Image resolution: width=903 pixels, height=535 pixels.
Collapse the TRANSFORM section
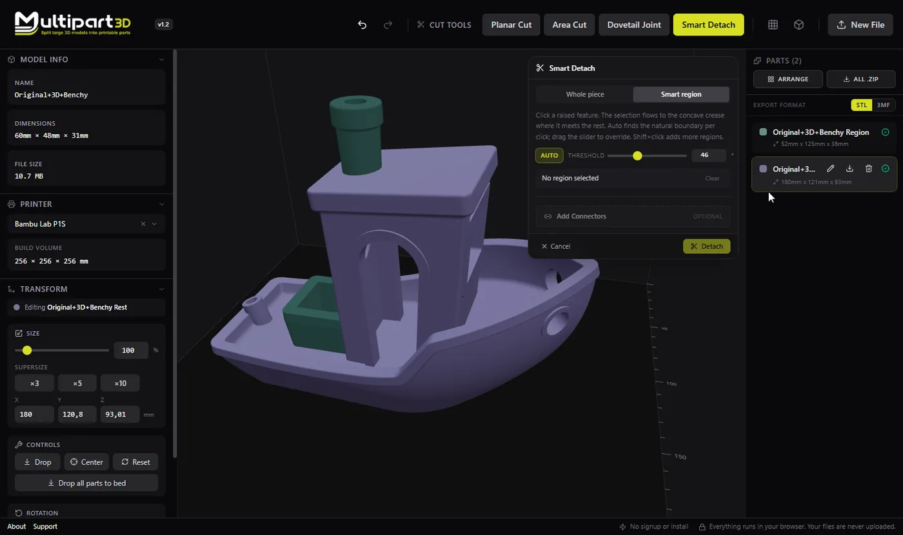pyautogui.click(x=162, y=289)
